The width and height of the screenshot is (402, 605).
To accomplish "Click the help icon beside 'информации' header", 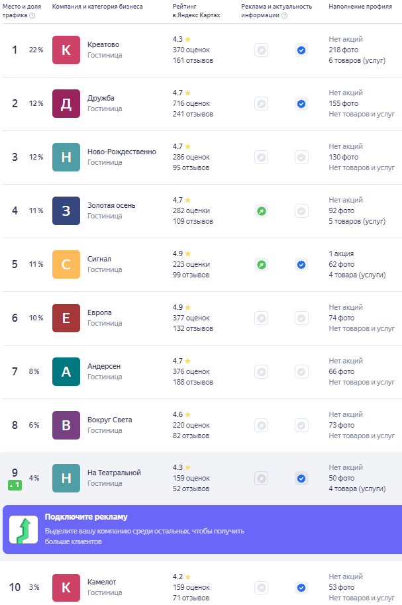I will click(x=284, y=15).
